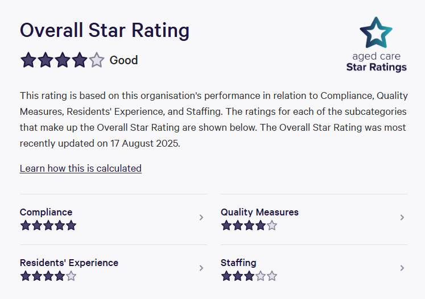
Task: Expand the Residents' Experience chevron arrow
Action: (201, 268)
